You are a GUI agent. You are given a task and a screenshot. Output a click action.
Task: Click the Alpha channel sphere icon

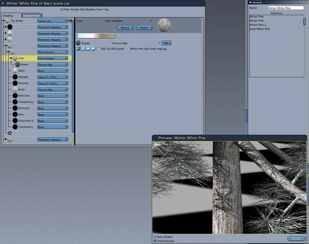point(15,70)
